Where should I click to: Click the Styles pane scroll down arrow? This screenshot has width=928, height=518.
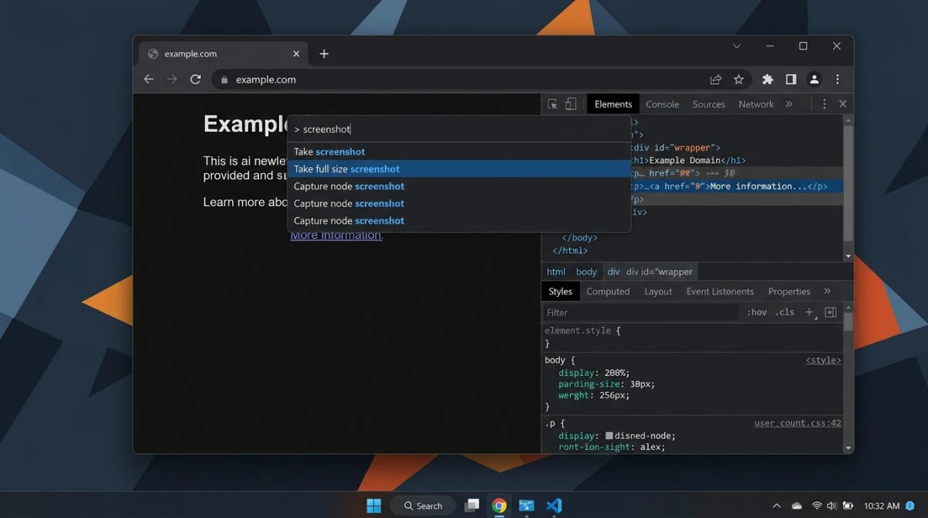(848, 448)
